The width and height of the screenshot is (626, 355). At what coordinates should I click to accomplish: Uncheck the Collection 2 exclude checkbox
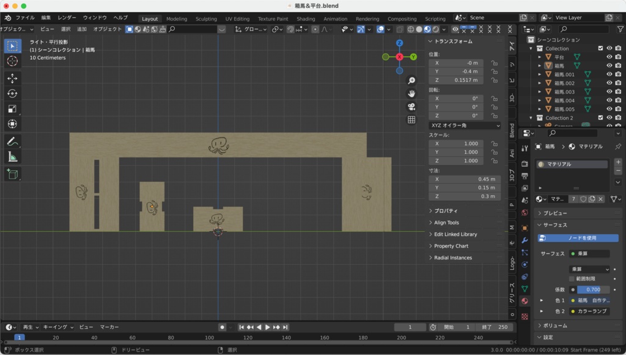(x=600, y=118)
